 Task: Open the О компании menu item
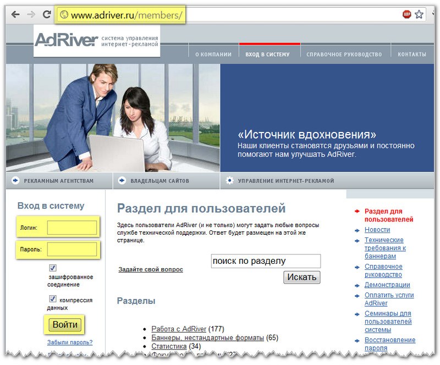pos(213,54)
